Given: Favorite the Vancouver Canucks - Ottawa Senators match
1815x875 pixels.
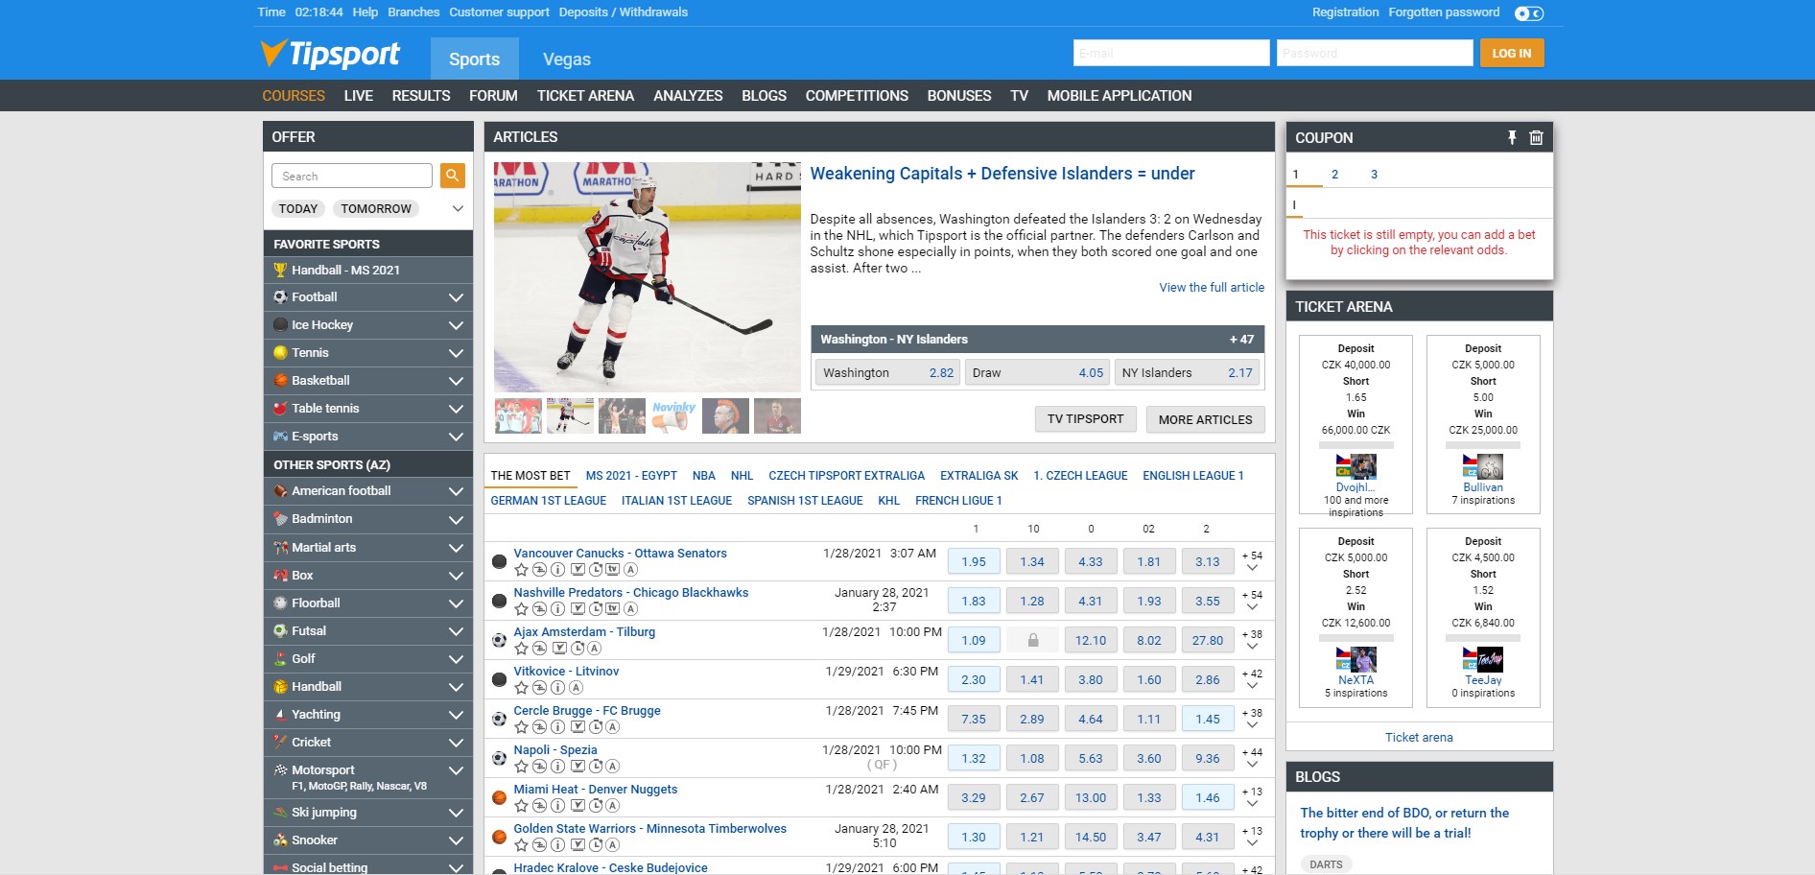Looking at the screenshot, I should pyautogui.click(x=521, y=569).
